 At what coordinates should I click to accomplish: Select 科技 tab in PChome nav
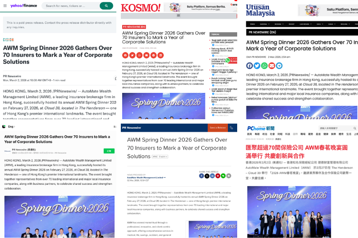(288, 134)
